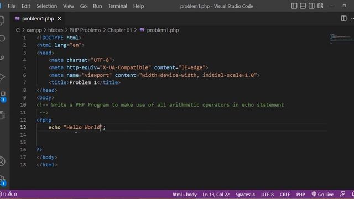Click the meta charset="UTF-8" line

click(x=81, y=60)
